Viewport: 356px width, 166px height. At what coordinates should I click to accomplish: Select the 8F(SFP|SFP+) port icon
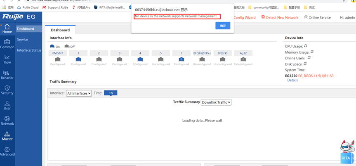(202, 59)
